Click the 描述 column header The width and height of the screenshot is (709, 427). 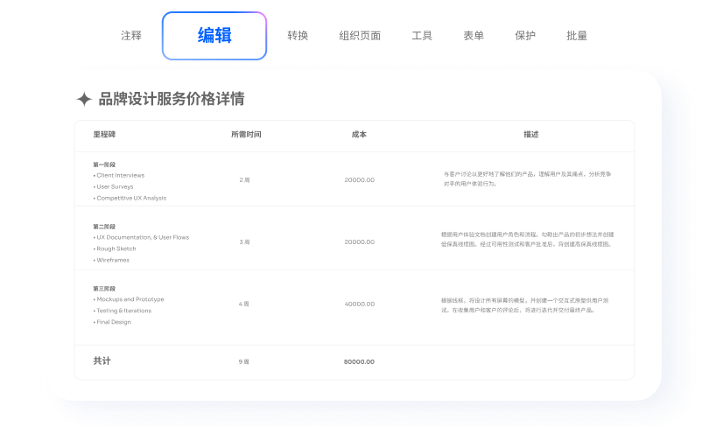pyautogui.click(x=530, y=134)
